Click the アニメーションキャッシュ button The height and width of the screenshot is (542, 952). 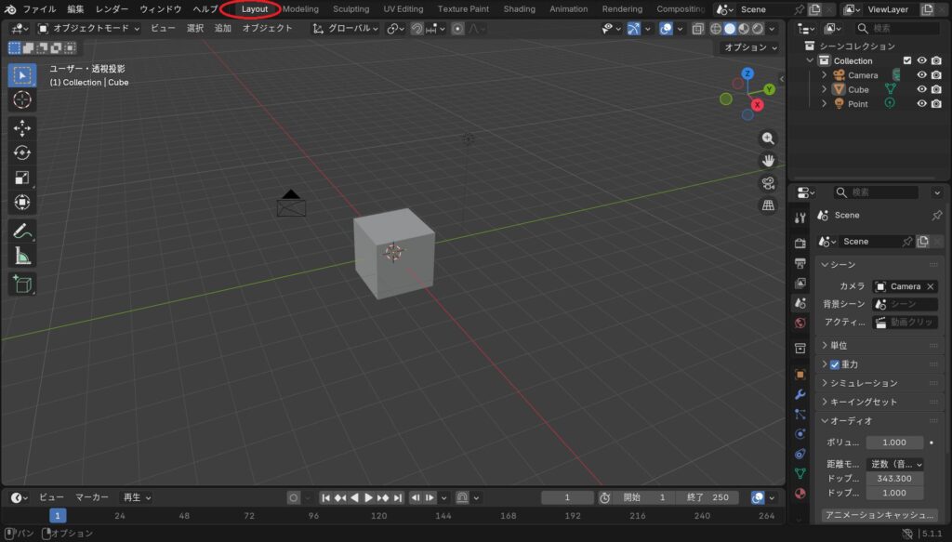tap(879, 515)
